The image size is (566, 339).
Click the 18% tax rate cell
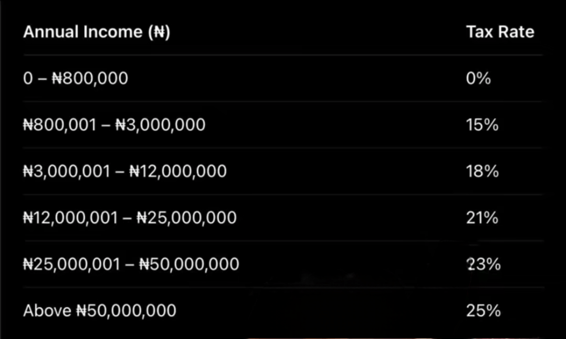click(x=482, y=171)
